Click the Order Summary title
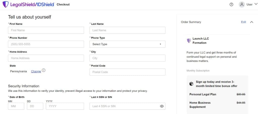258x114 pixels. (x=191, y=22)
